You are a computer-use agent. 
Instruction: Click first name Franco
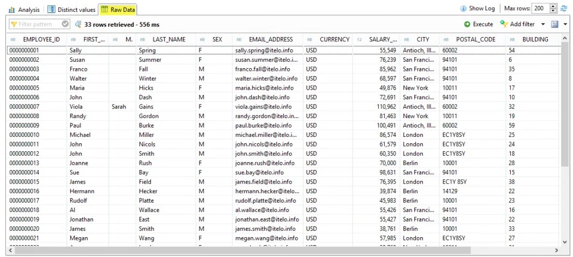[78, 69]
